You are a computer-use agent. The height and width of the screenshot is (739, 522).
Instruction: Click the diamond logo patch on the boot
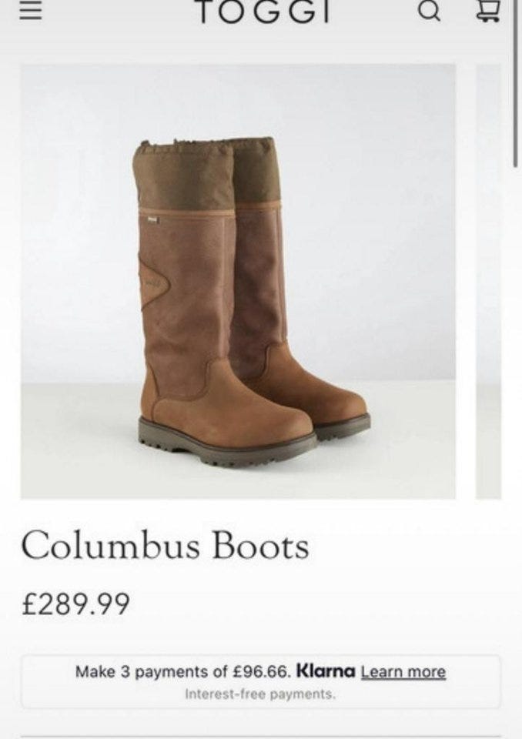point(152,282)
